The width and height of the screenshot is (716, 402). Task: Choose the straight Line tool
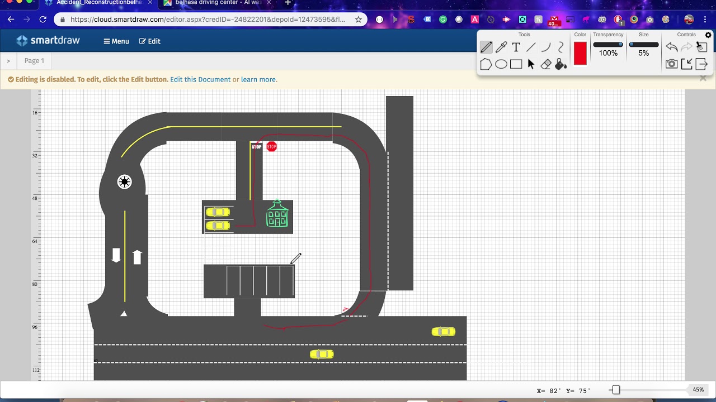(531, 47)
